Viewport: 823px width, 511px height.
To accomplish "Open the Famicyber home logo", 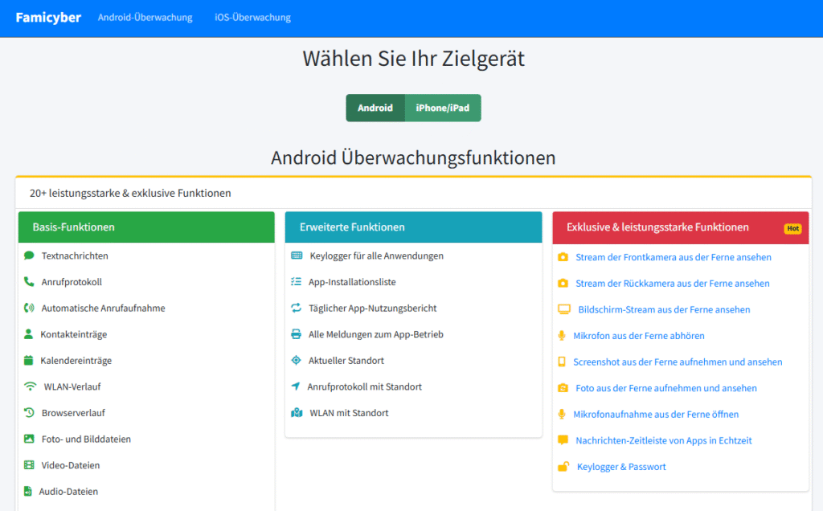I will [x=48, y=18].
